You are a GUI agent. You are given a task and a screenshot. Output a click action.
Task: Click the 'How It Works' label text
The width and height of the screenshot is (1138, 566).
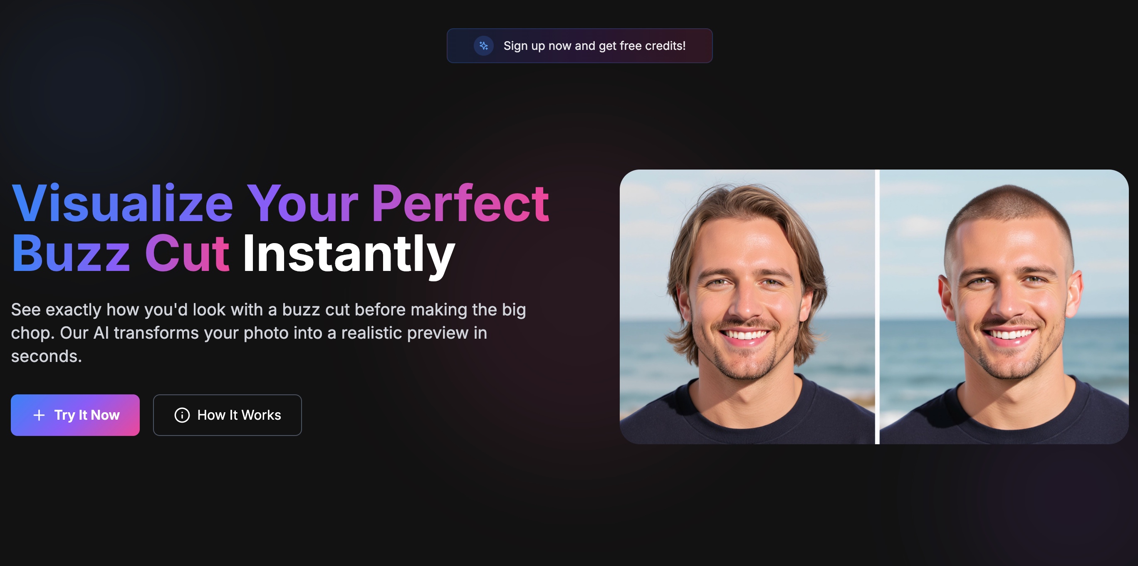(239, 415)
